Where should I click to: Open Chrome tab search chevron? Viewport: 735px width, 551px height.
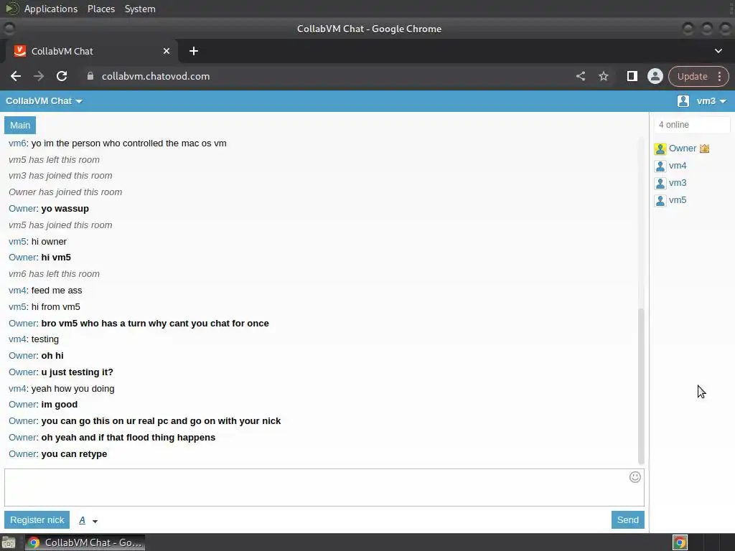(718, 51)
